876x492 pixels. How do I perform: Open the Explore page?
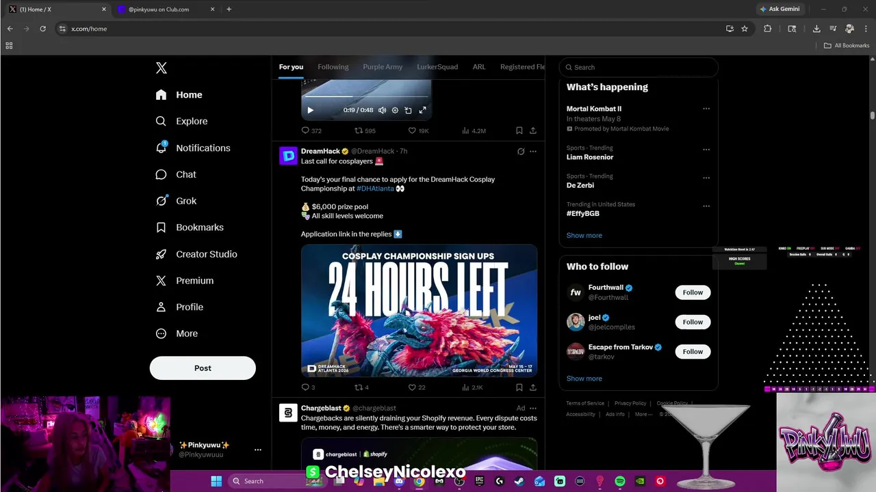tap(181, 121)
